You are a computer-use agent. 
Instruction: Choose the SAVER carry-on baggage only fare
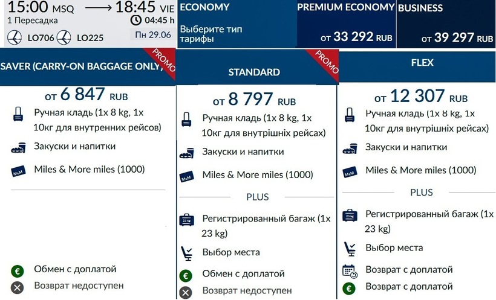coord(82,66)
